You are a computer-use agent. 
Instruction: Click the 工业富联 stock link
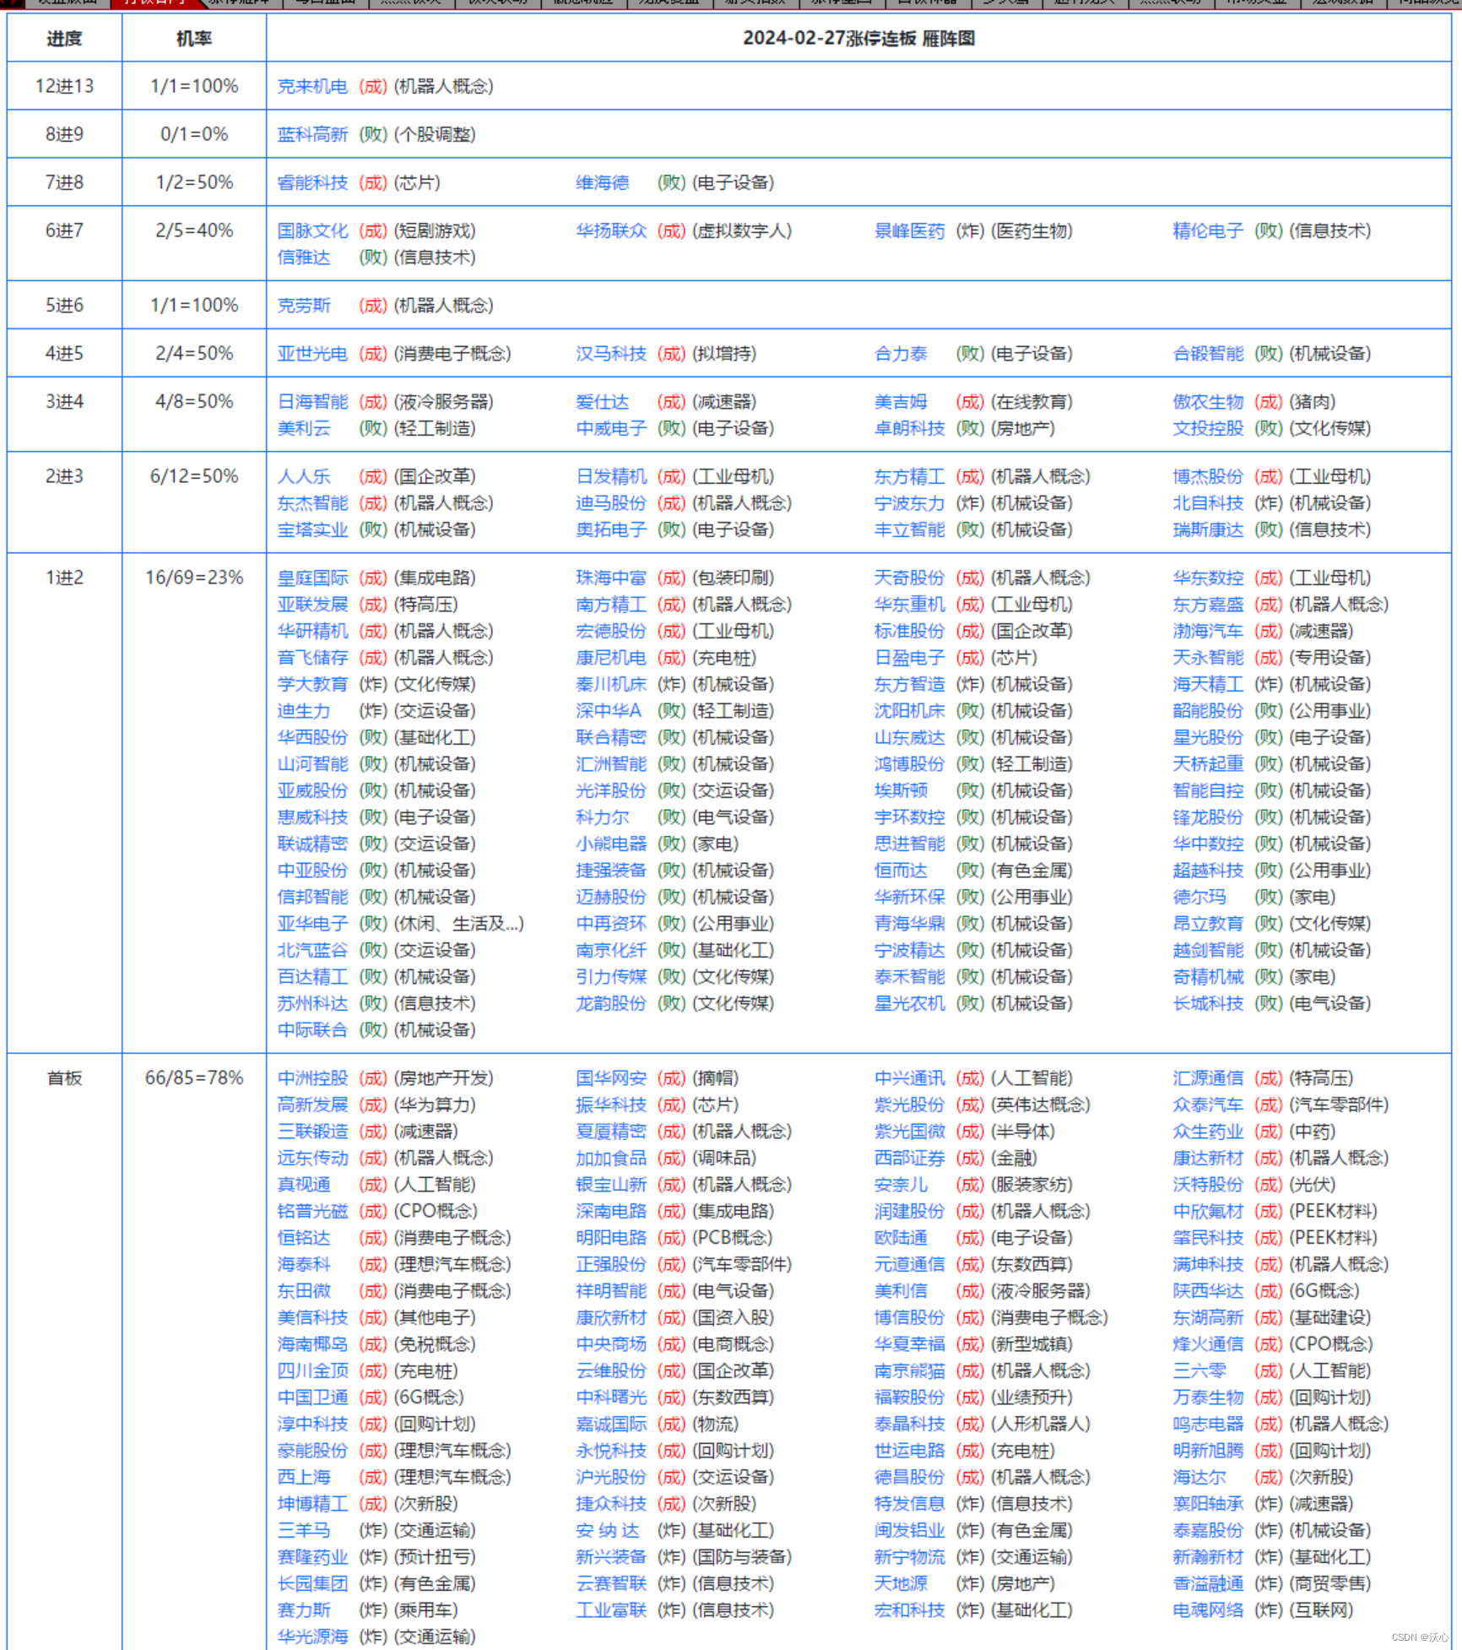coord(611,1609)
